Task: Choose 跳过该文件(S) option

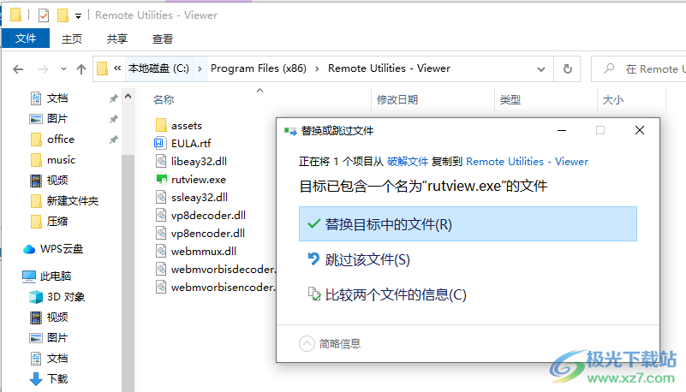Action: 367,259
